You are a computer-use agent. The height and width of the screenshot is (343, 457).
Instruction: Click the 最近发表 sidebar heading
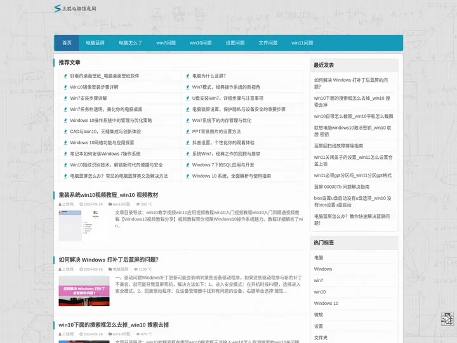[x=324, y=65]
